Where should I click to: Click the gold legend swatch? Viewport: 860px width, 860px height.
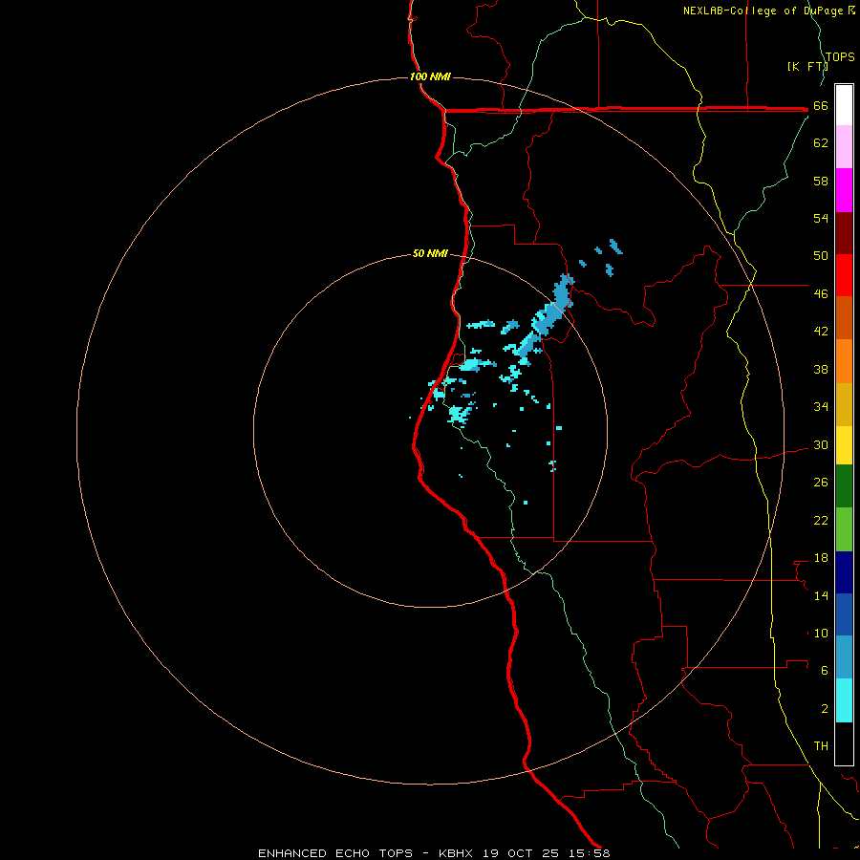tap(844, 404)
